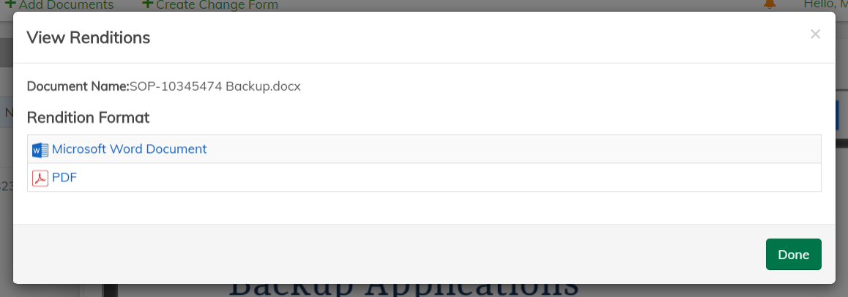Viewport: 848px width, 297px height.
Task: Close the View Renditions dialog with X
Action: coord(815,34)
